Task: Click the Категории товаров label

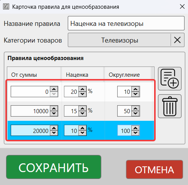Action: pyautogui.click(x=33, y=40)
